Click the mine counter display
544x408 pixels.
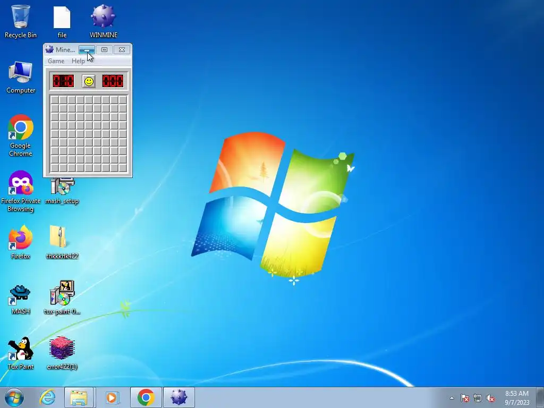tap(63, 81)
